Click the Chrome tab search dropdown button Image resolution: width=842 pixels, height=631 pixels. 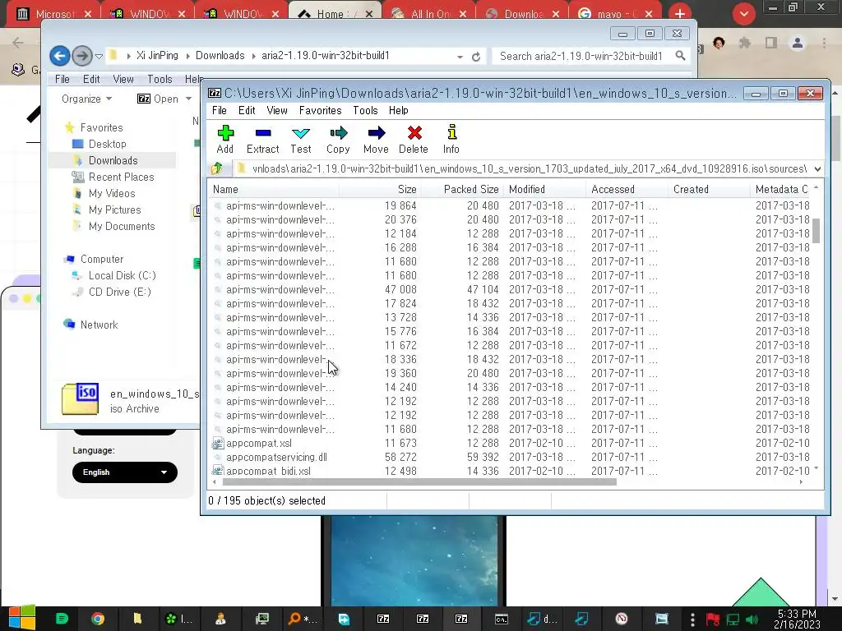click(x=744, y=14)
